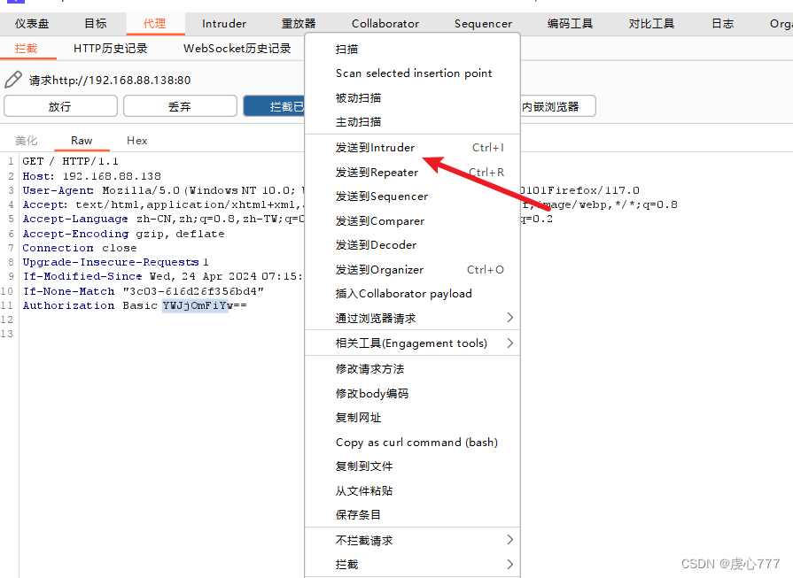This screenshot has height=578, width=793.
Task: Switch to the Intruder tab
Action: click(x=223, y=24)
